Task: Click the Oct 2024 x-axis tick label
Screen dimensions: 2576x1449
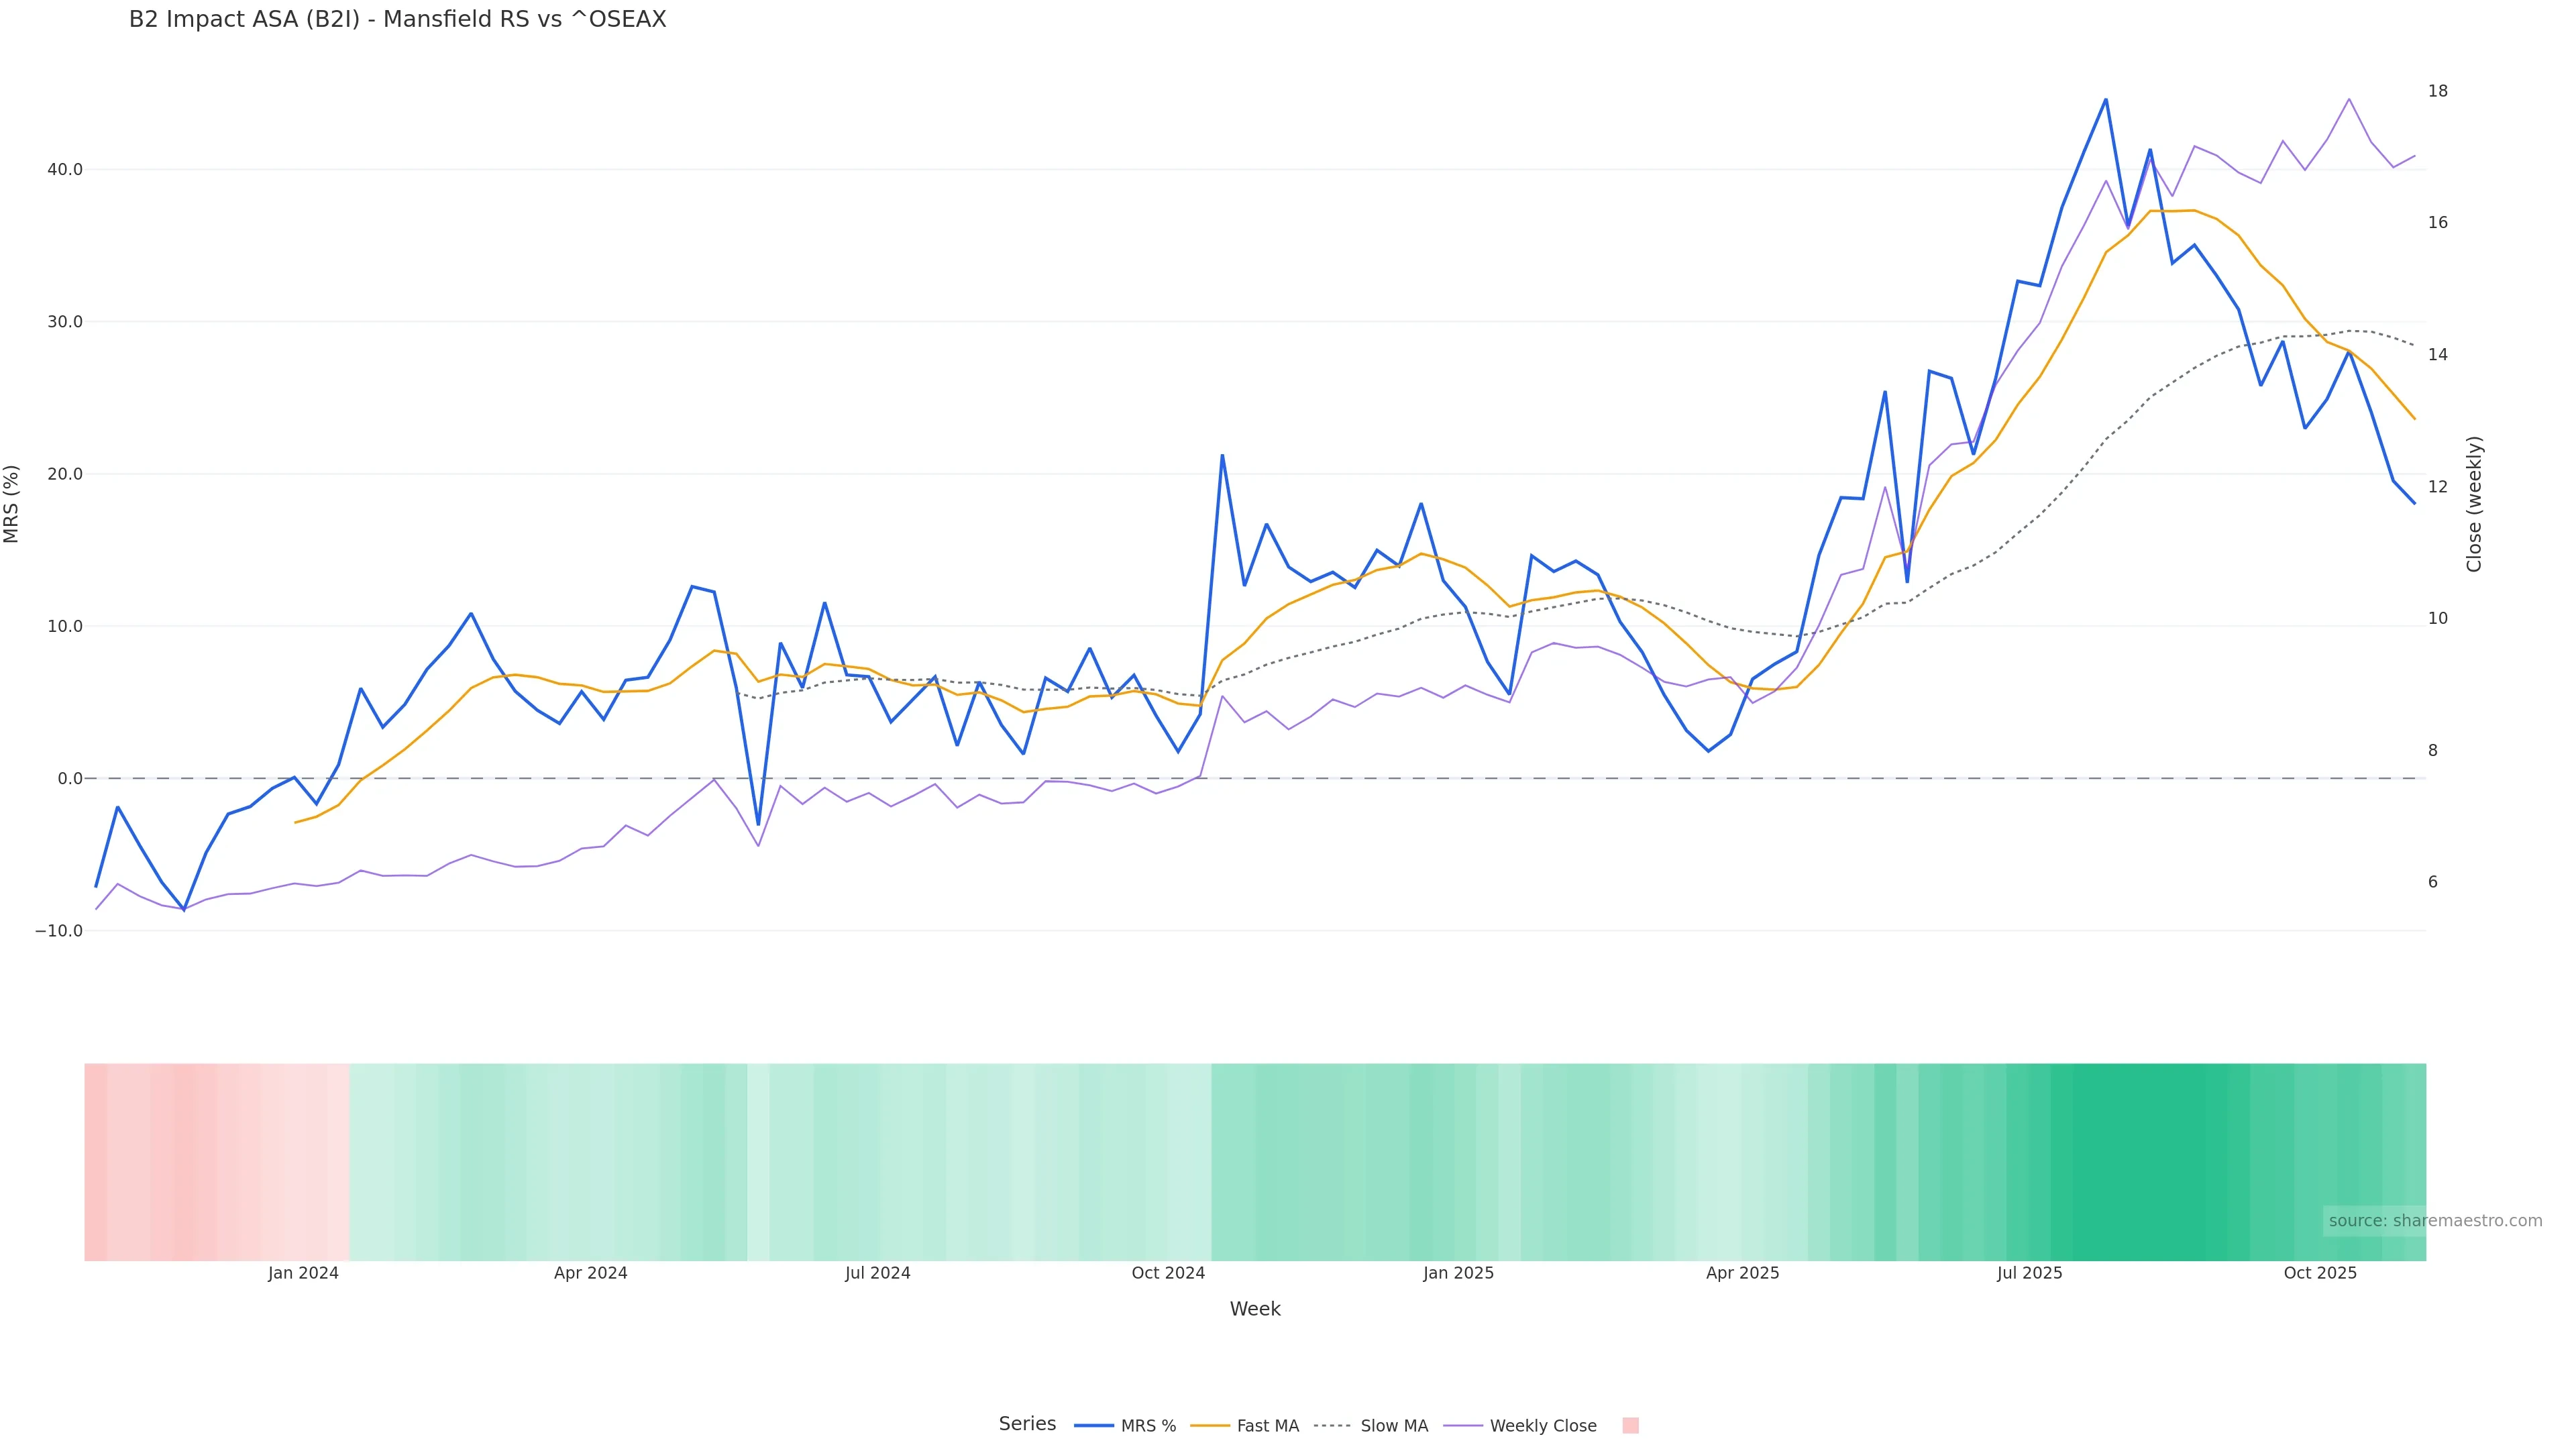Action: coord(1168,1273)
